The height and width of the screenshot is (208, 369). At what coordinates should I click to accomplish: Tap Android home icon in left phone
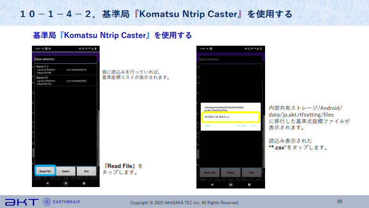click(x=66, y=183)
